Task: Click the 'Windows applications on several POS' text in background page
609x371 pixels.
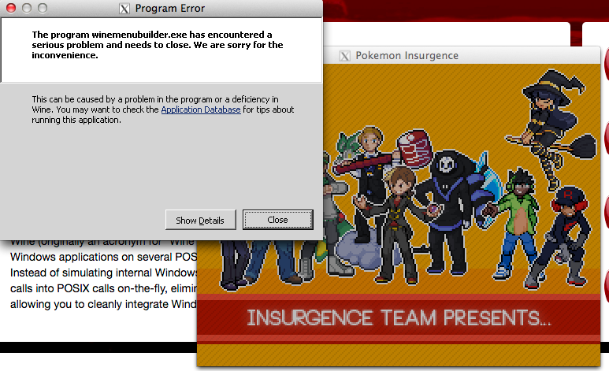Action: (x=104, y=257)
